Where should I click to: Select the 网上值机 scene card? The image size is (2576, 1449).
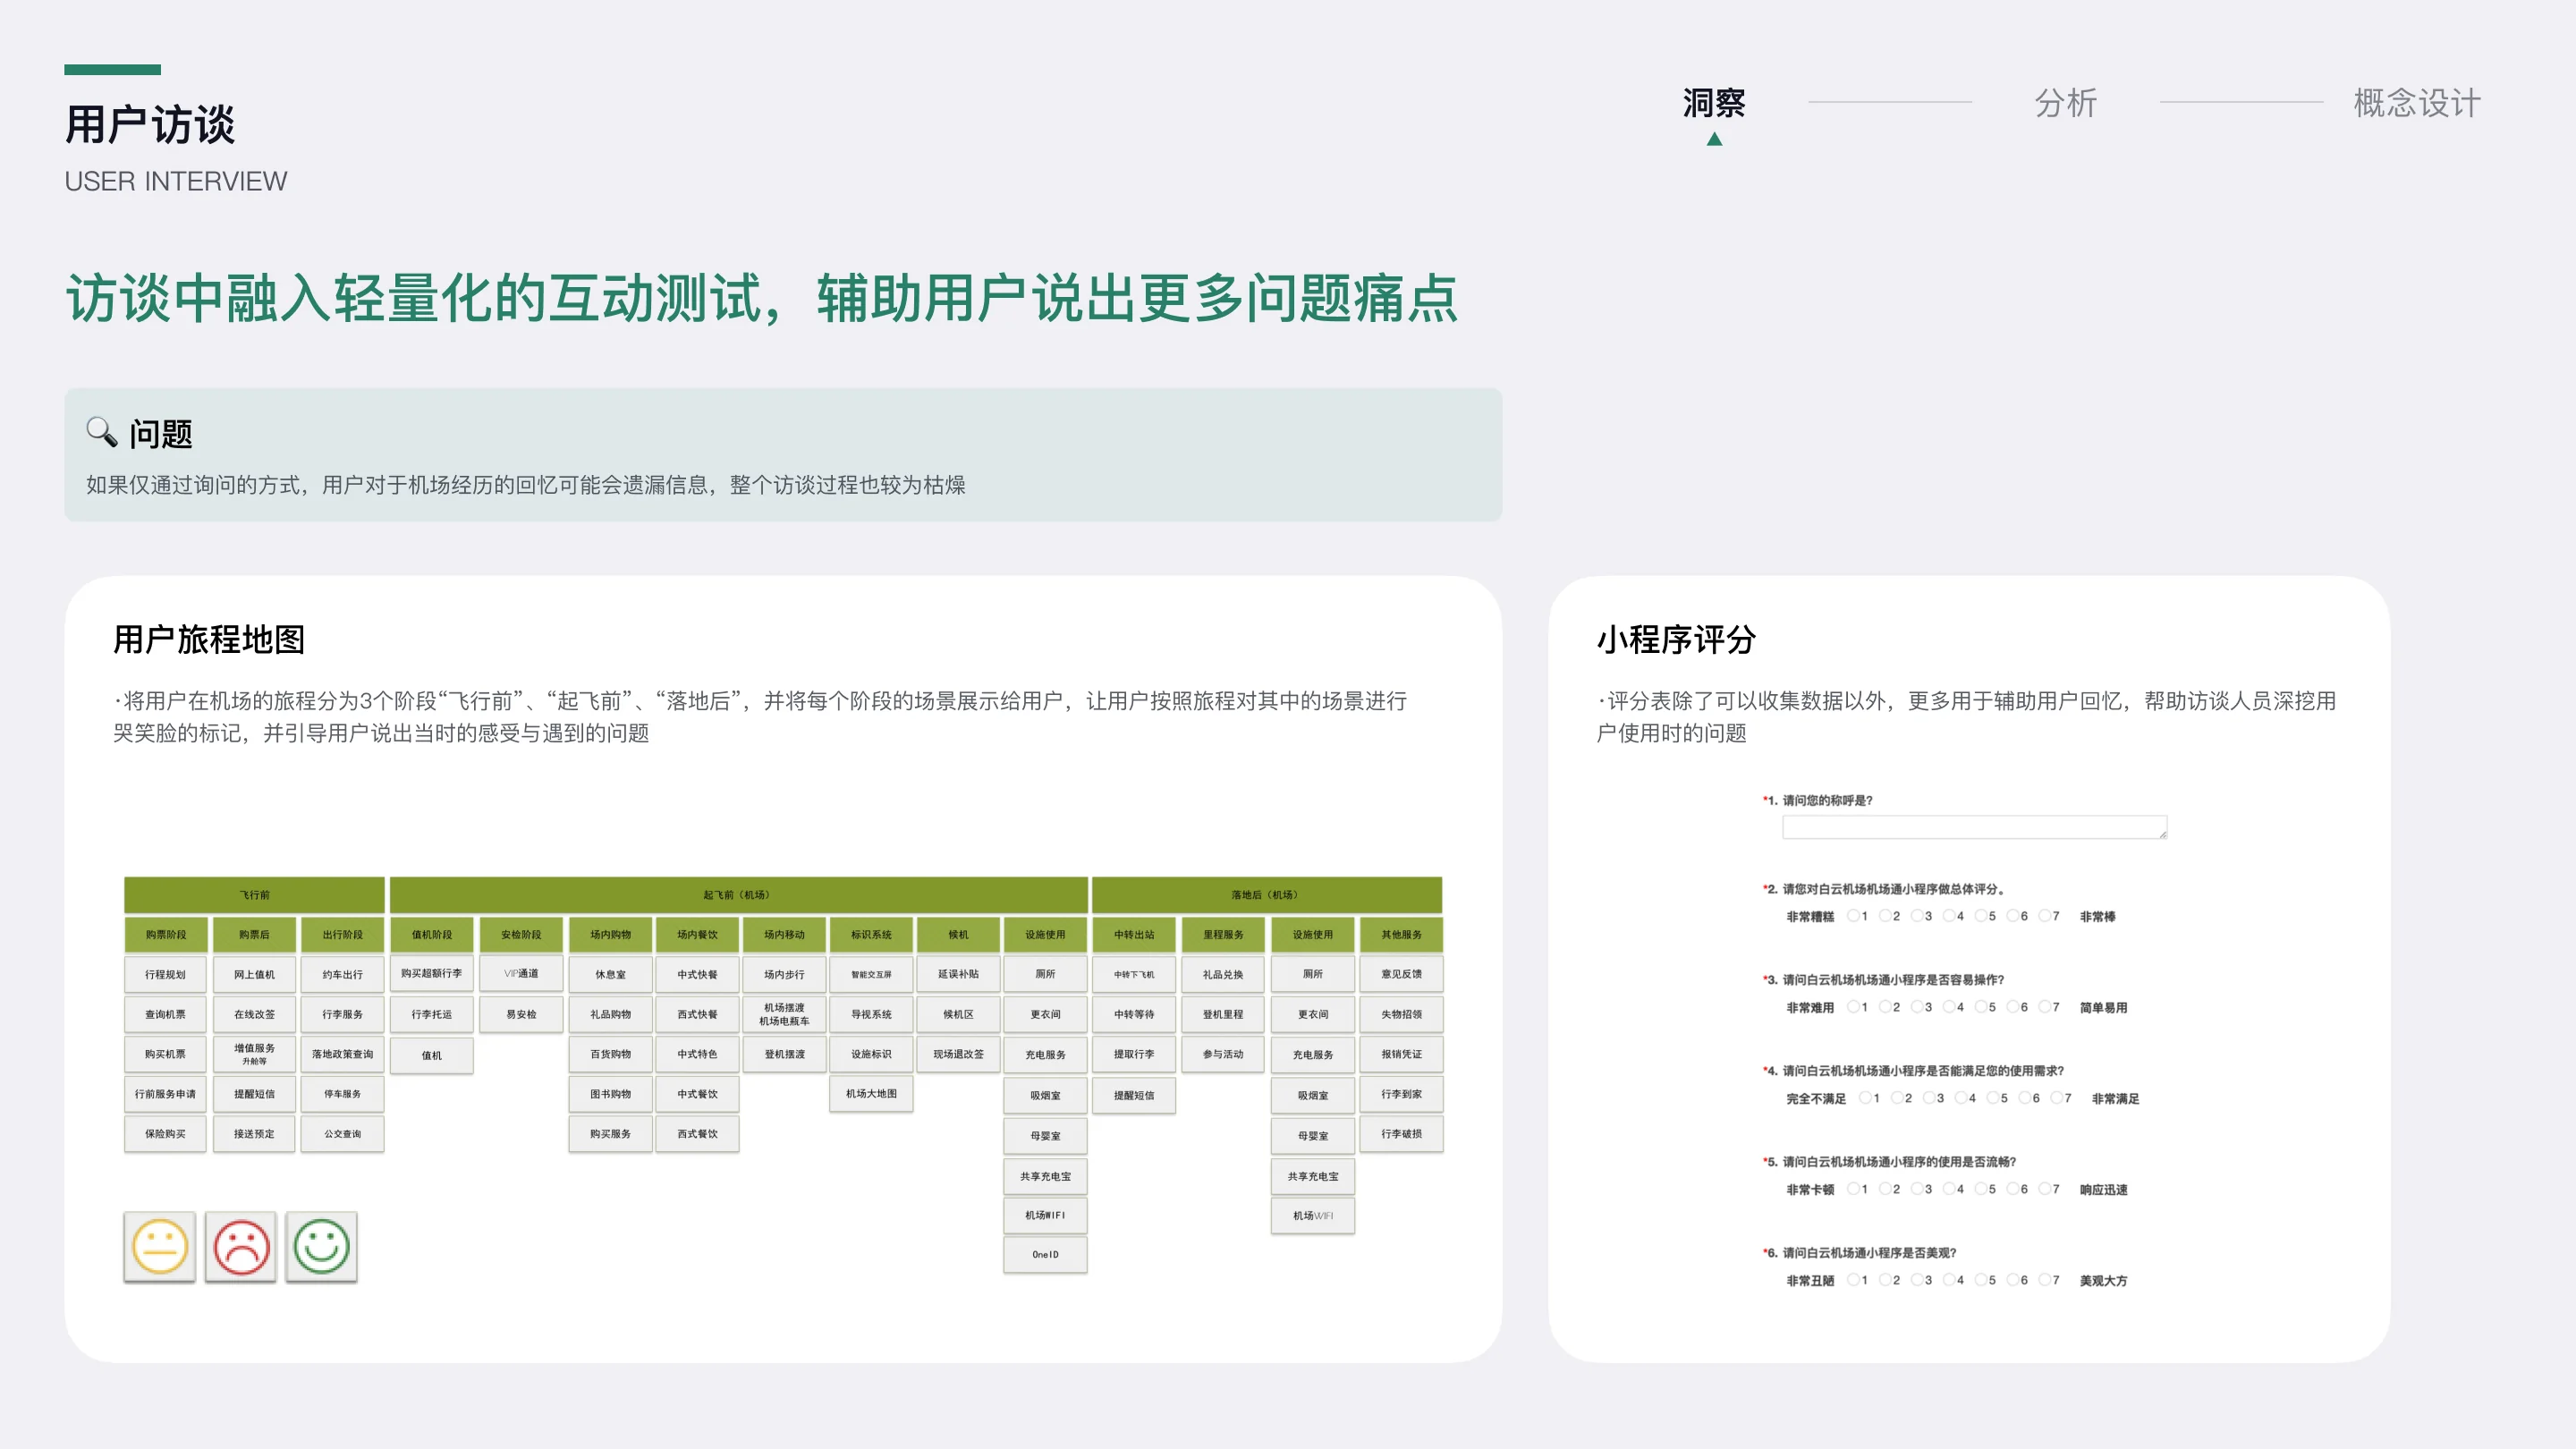pyautogui.click(x=254, y=974)
